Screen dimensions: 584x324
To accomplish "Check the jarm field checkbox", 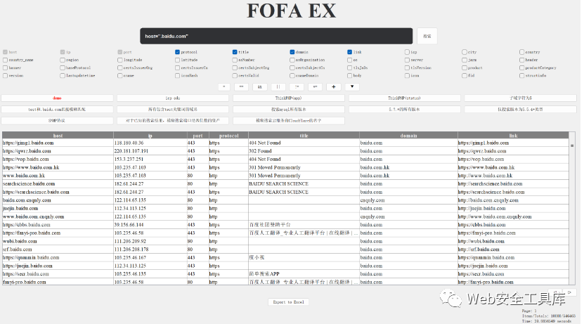I will tap(465, 60).
